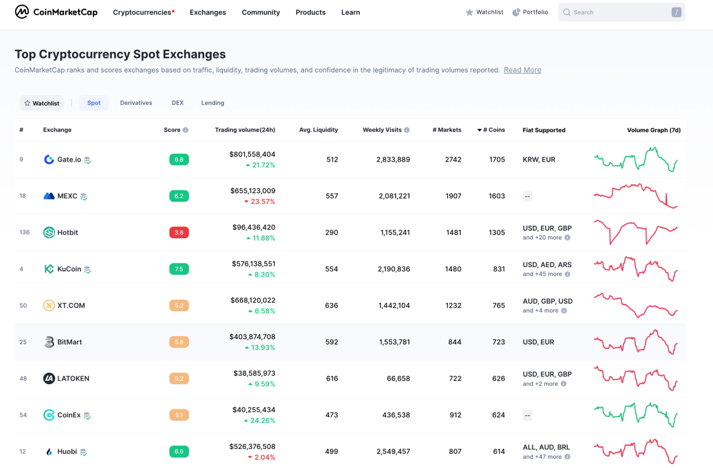This screenshot has height=468, width=713.
Task: Open the BitMart exchange link
Action: pos(69,342)
